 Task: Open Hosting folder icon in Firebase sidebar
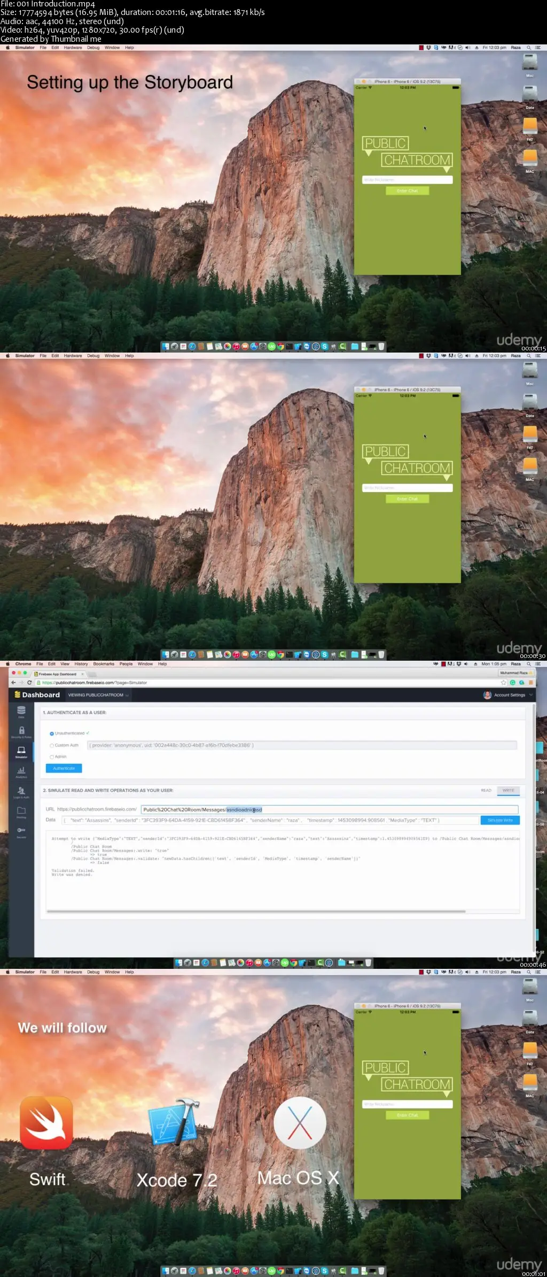click(21, 812)
